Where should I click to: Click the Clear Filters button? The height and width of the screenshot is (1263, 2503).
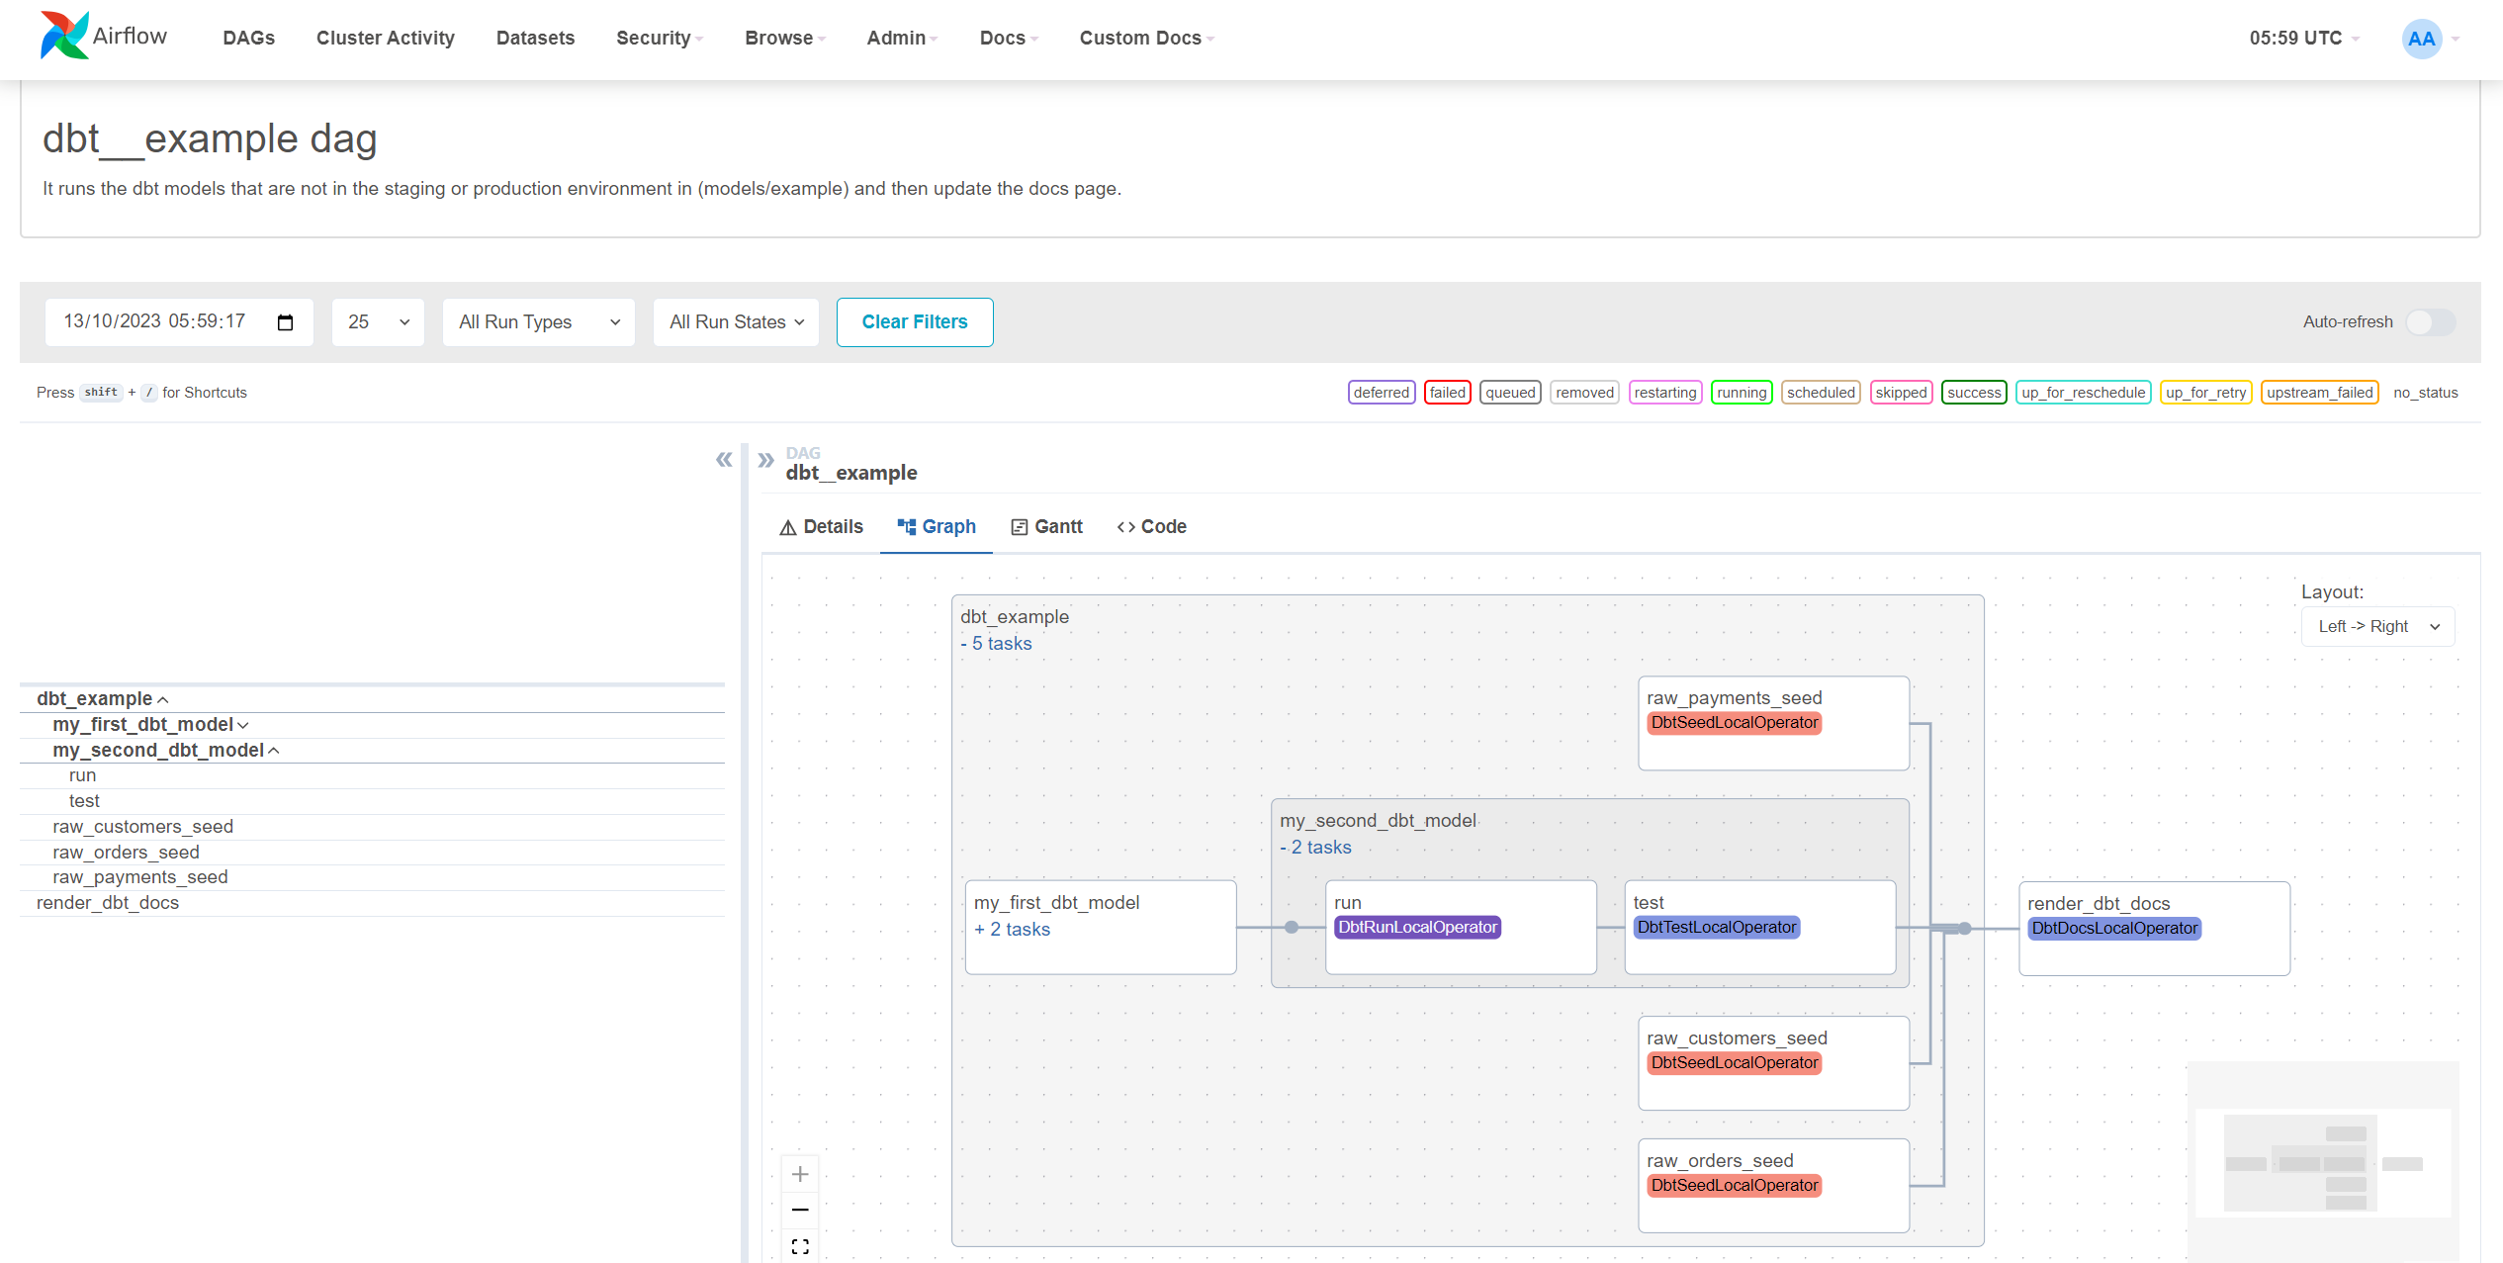(x=915, y=322)
